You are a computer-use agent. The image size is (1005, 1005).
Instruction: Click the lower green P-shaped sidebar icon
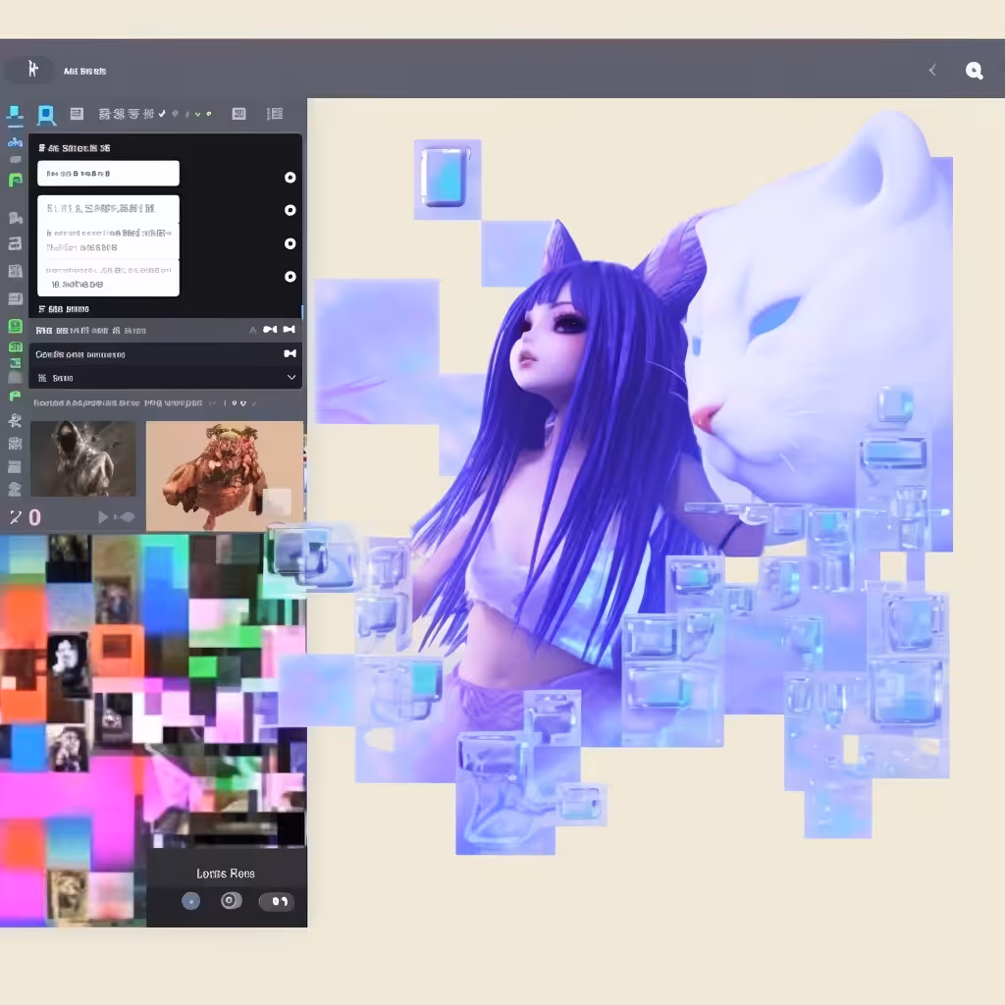coord(16,397)
